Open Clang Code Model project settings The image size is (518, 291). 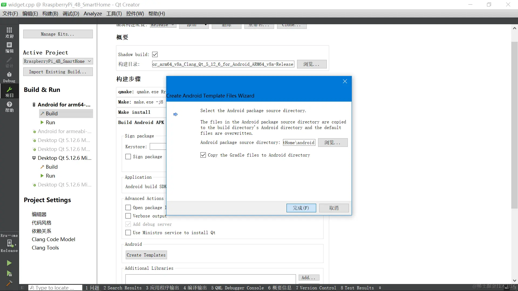click(53, 239)
